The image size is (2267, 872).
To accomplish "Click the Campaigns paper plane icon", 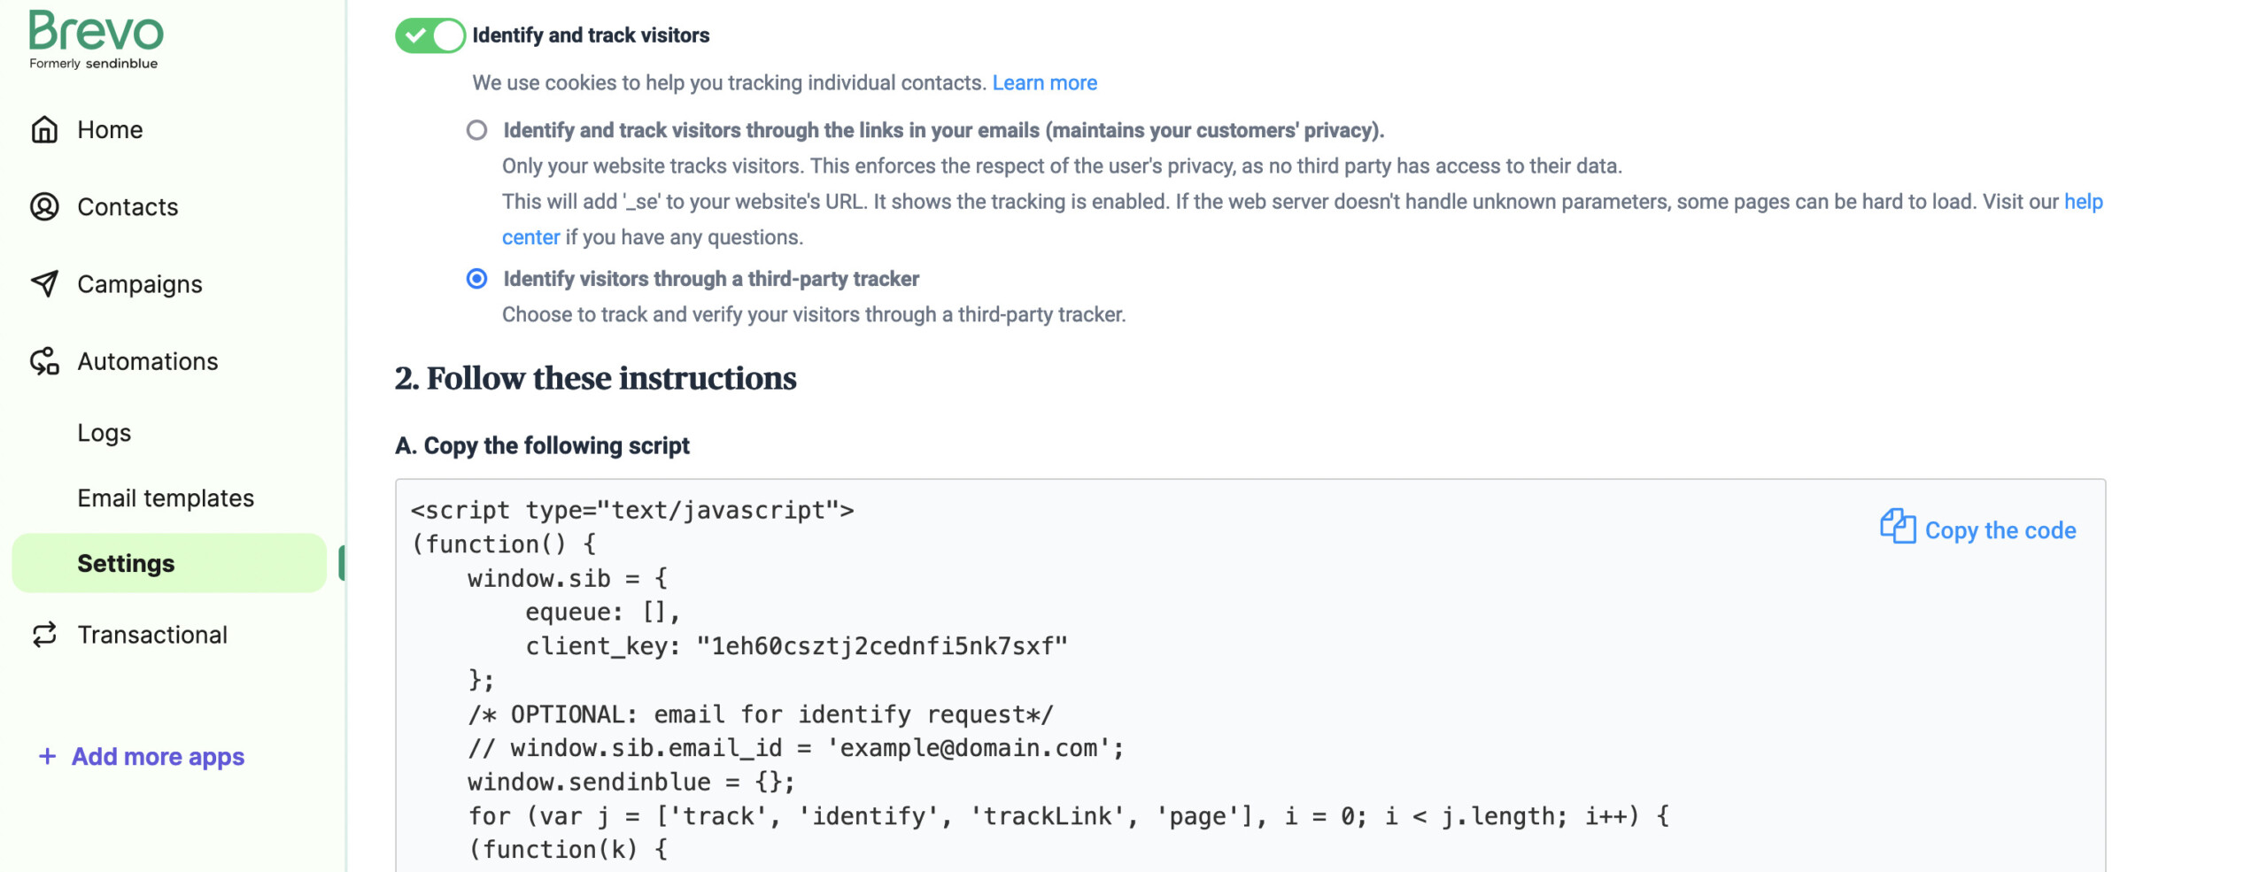I will 44,284.
